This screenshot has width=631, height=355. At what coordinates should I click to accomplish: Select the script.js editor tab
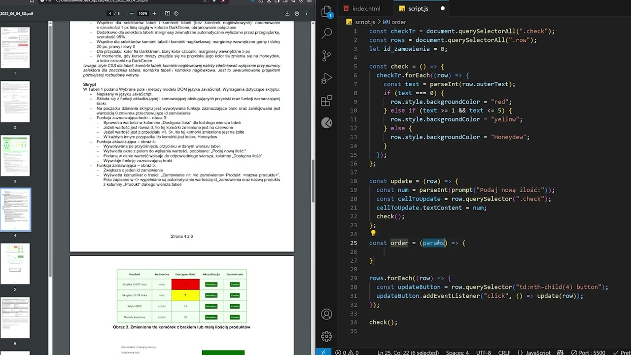tap(418, 8)
